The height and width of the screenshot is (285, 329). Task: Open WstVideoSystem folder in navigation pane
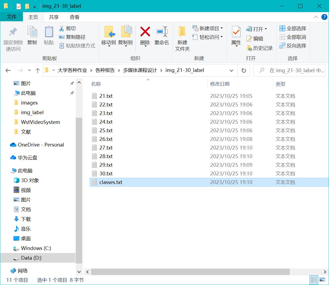pos(40,122)
